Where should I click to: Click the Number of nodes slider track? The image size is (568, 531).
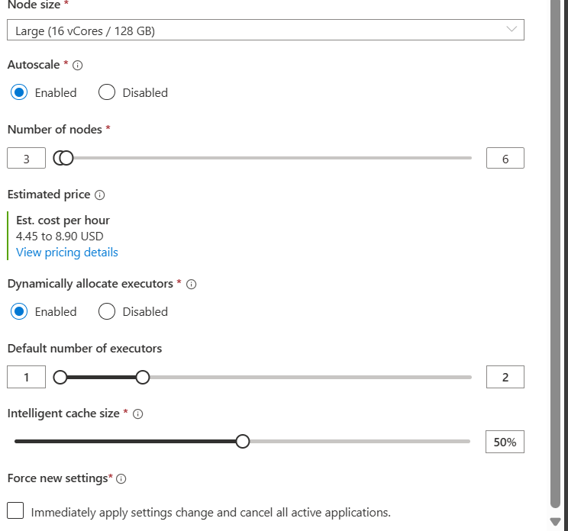coord(267,158)
